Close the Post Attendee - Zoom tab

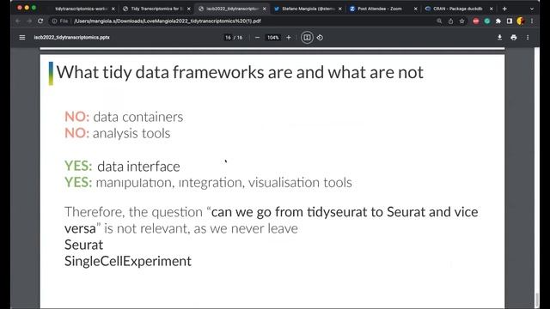click(x=416, y=9)
